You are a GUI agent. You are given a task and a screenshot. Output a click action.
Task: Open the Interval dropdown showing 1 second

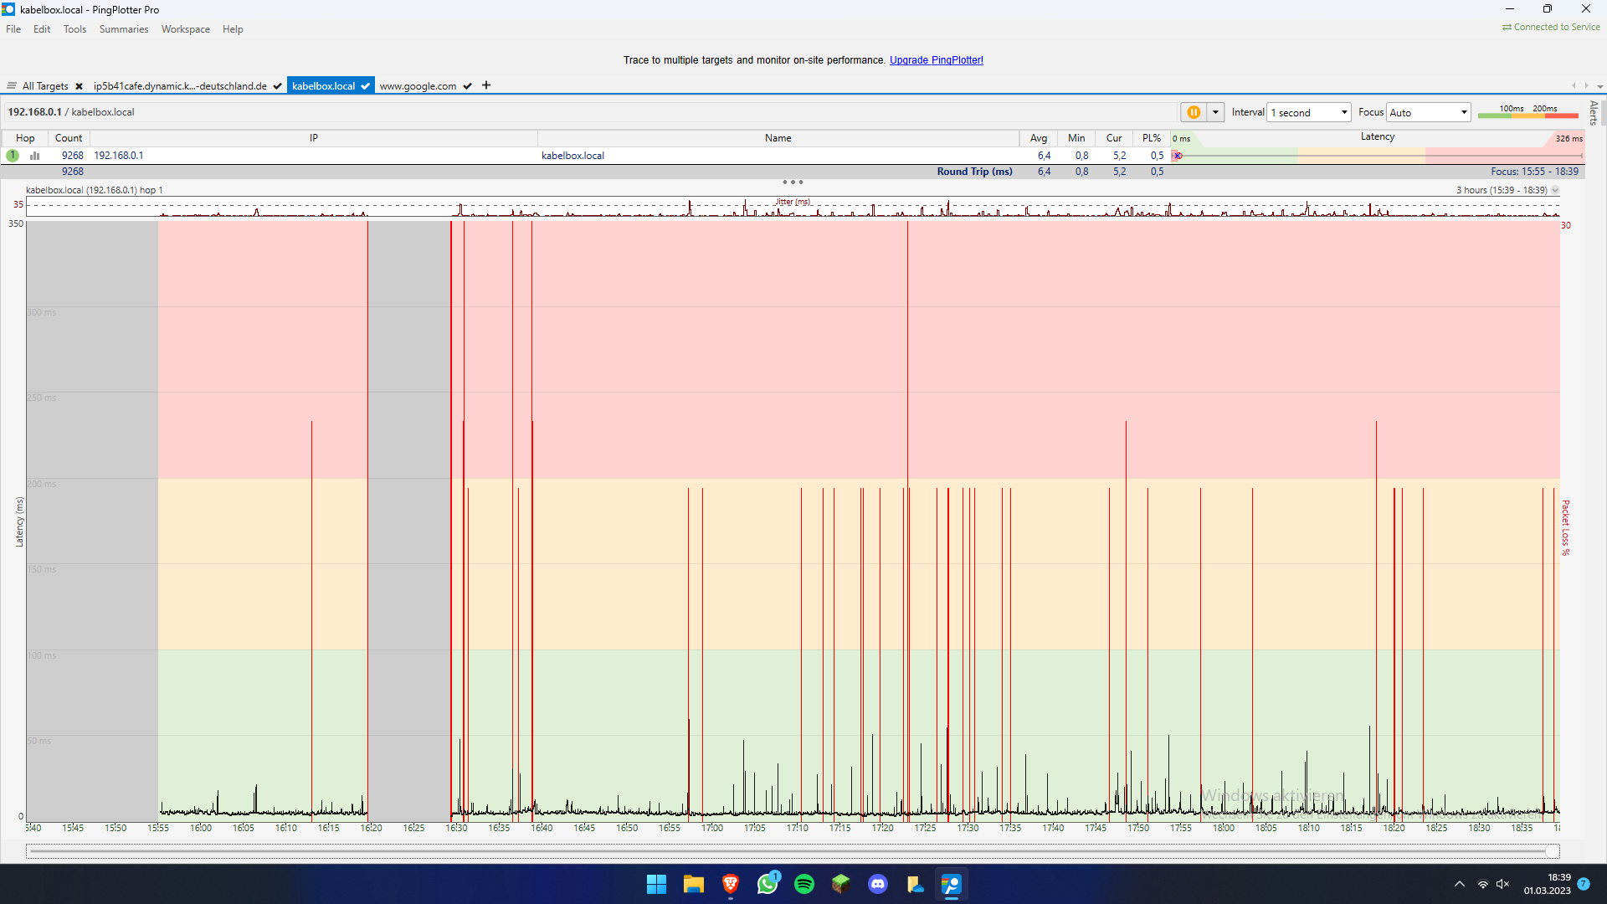tap(1309, 112)
